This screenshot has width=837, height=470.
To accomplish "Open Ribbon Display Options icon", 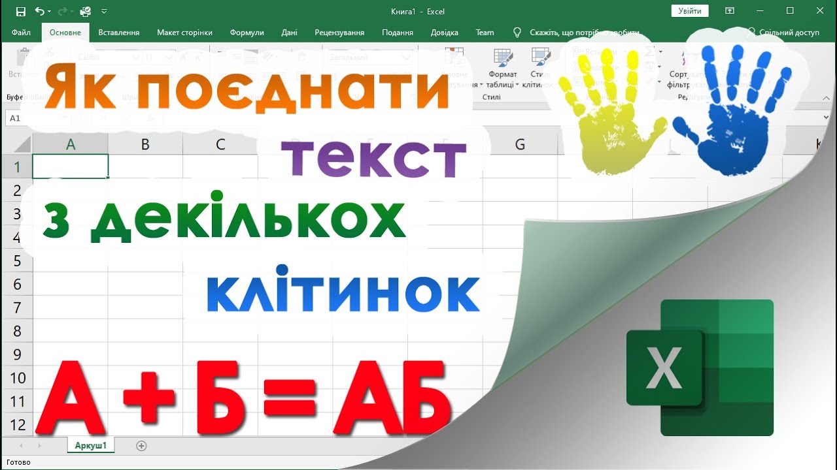I will point(730,11).
